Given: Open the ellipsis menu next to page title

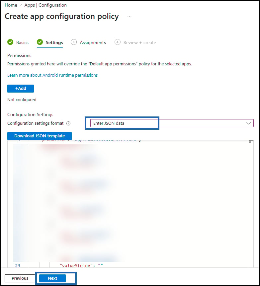Looking at the screenshot, I should click(x=130, y=16).
